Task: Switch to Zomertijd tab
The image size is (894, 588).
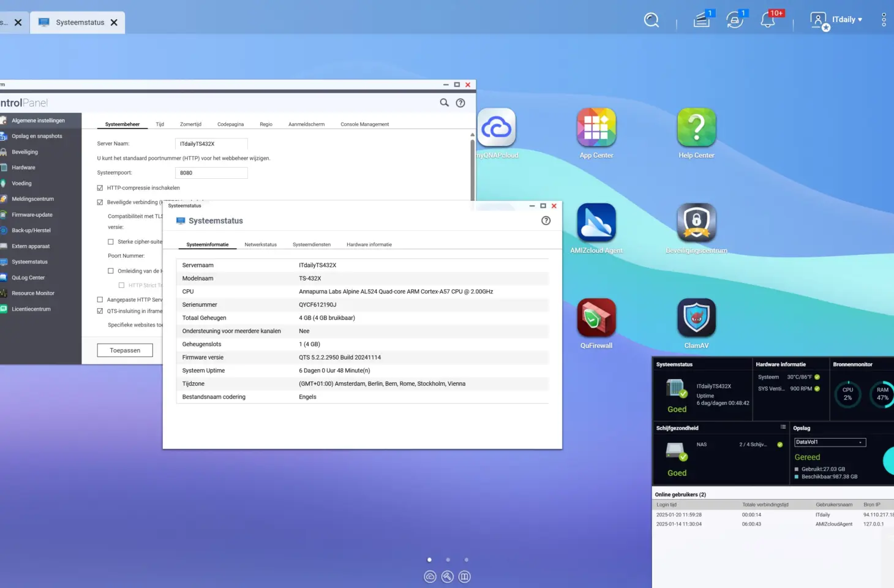Action: pyautogui.click(x=190, y=124)
